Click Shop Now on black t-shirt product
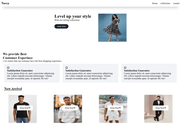Screen dimensions: 181x135 click(25, 108)
